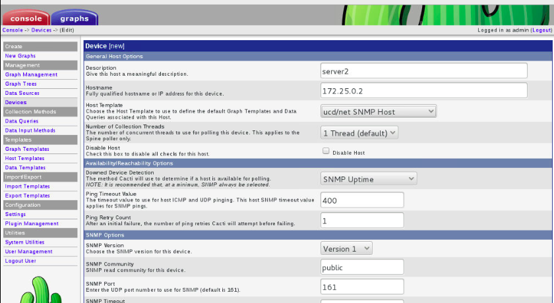Open Data Queries in sidebar
Image resolution: width=554 pixels, height=303 pixels.
[22, 121]
